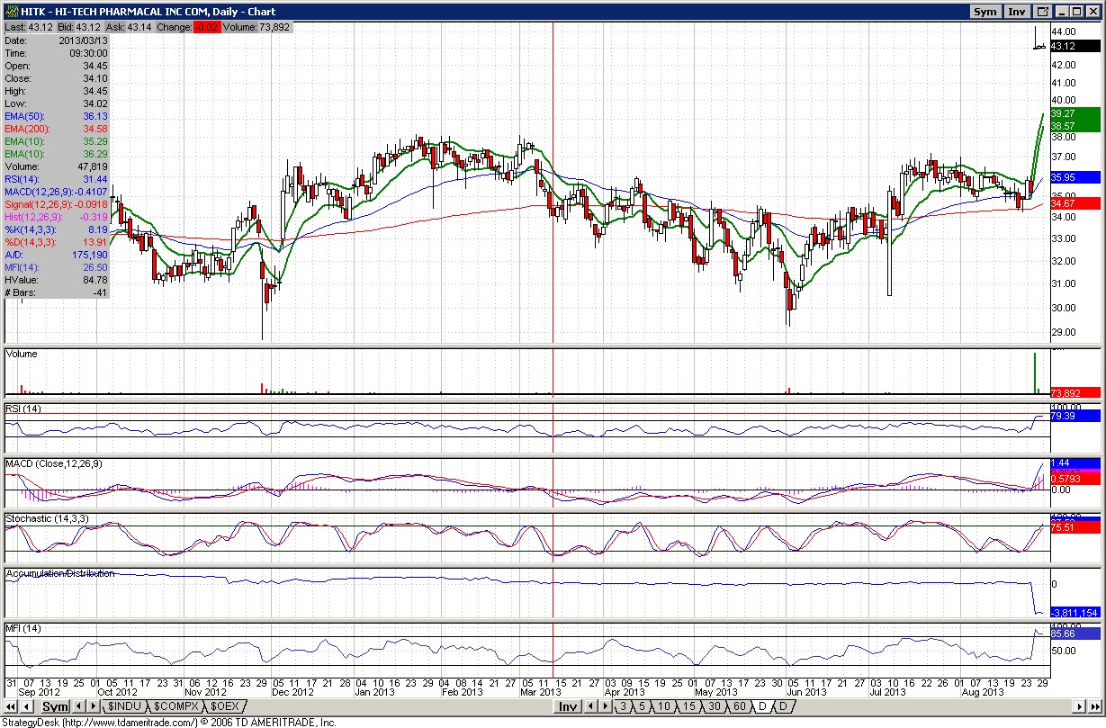Viewport: 1106px width, 728px height.
Task: Click the EMA(200) value in data box
Action: [x=96, y=129]
